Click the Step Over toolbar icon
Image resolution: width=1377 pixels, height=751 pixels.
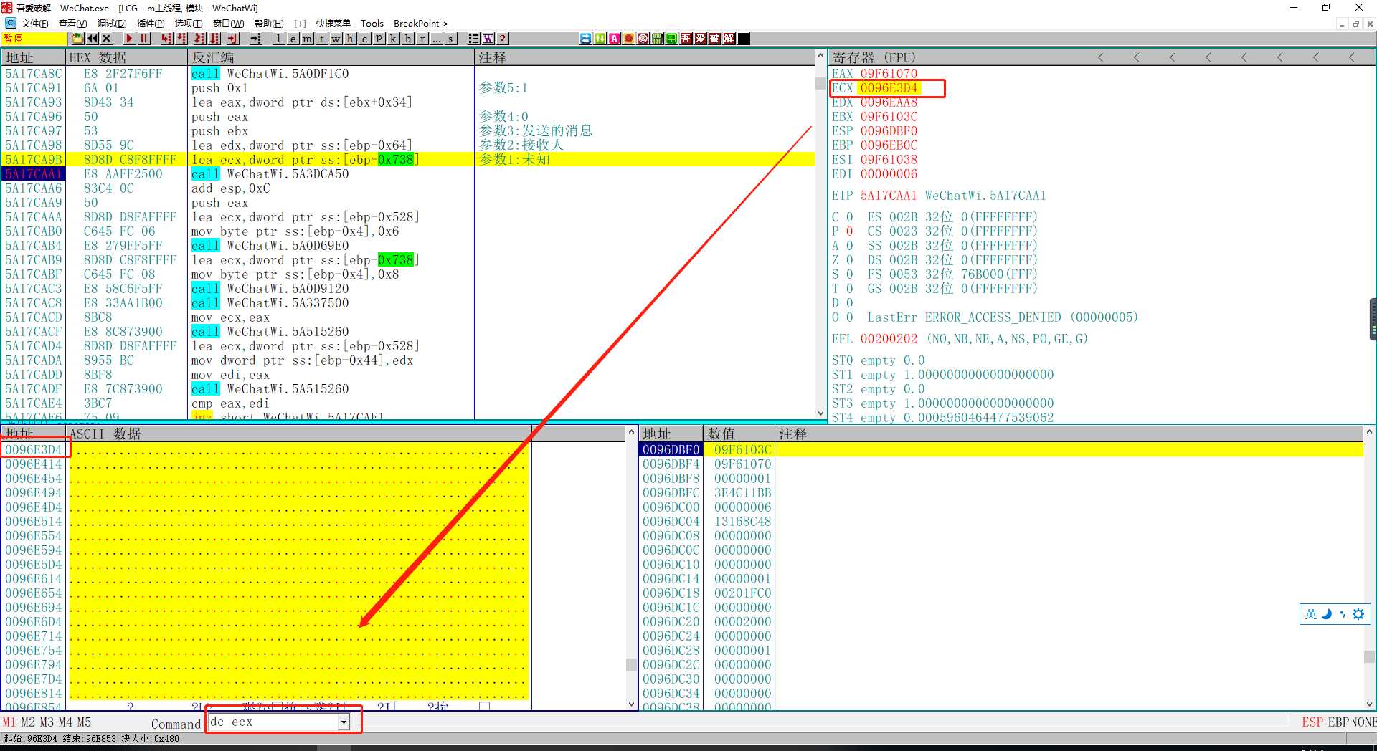pyautogui.click(x=181, y=39)
